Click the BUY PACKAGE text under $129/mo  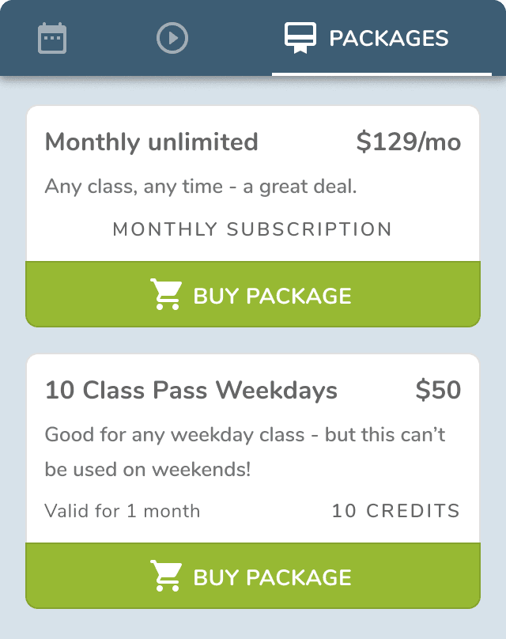[x=272, y=296]
